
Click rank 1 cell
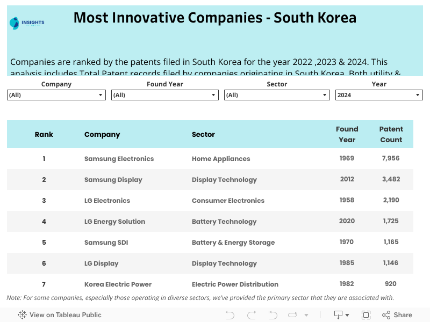pos(44,159)
